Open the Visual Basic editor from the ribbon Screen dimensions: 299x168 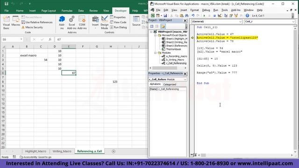6,22
